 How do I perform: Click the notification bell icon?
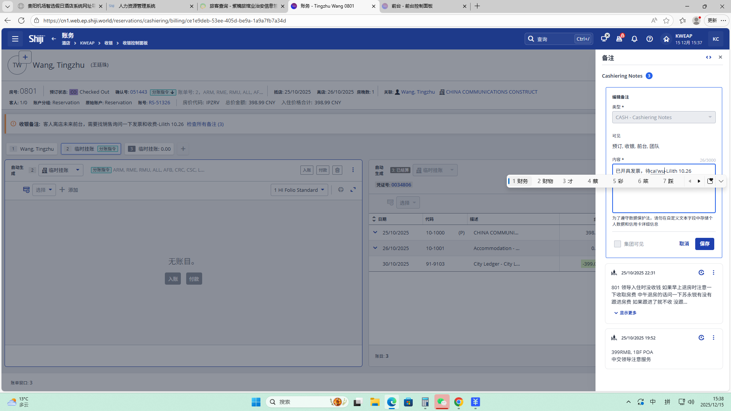tap(634, 39)
